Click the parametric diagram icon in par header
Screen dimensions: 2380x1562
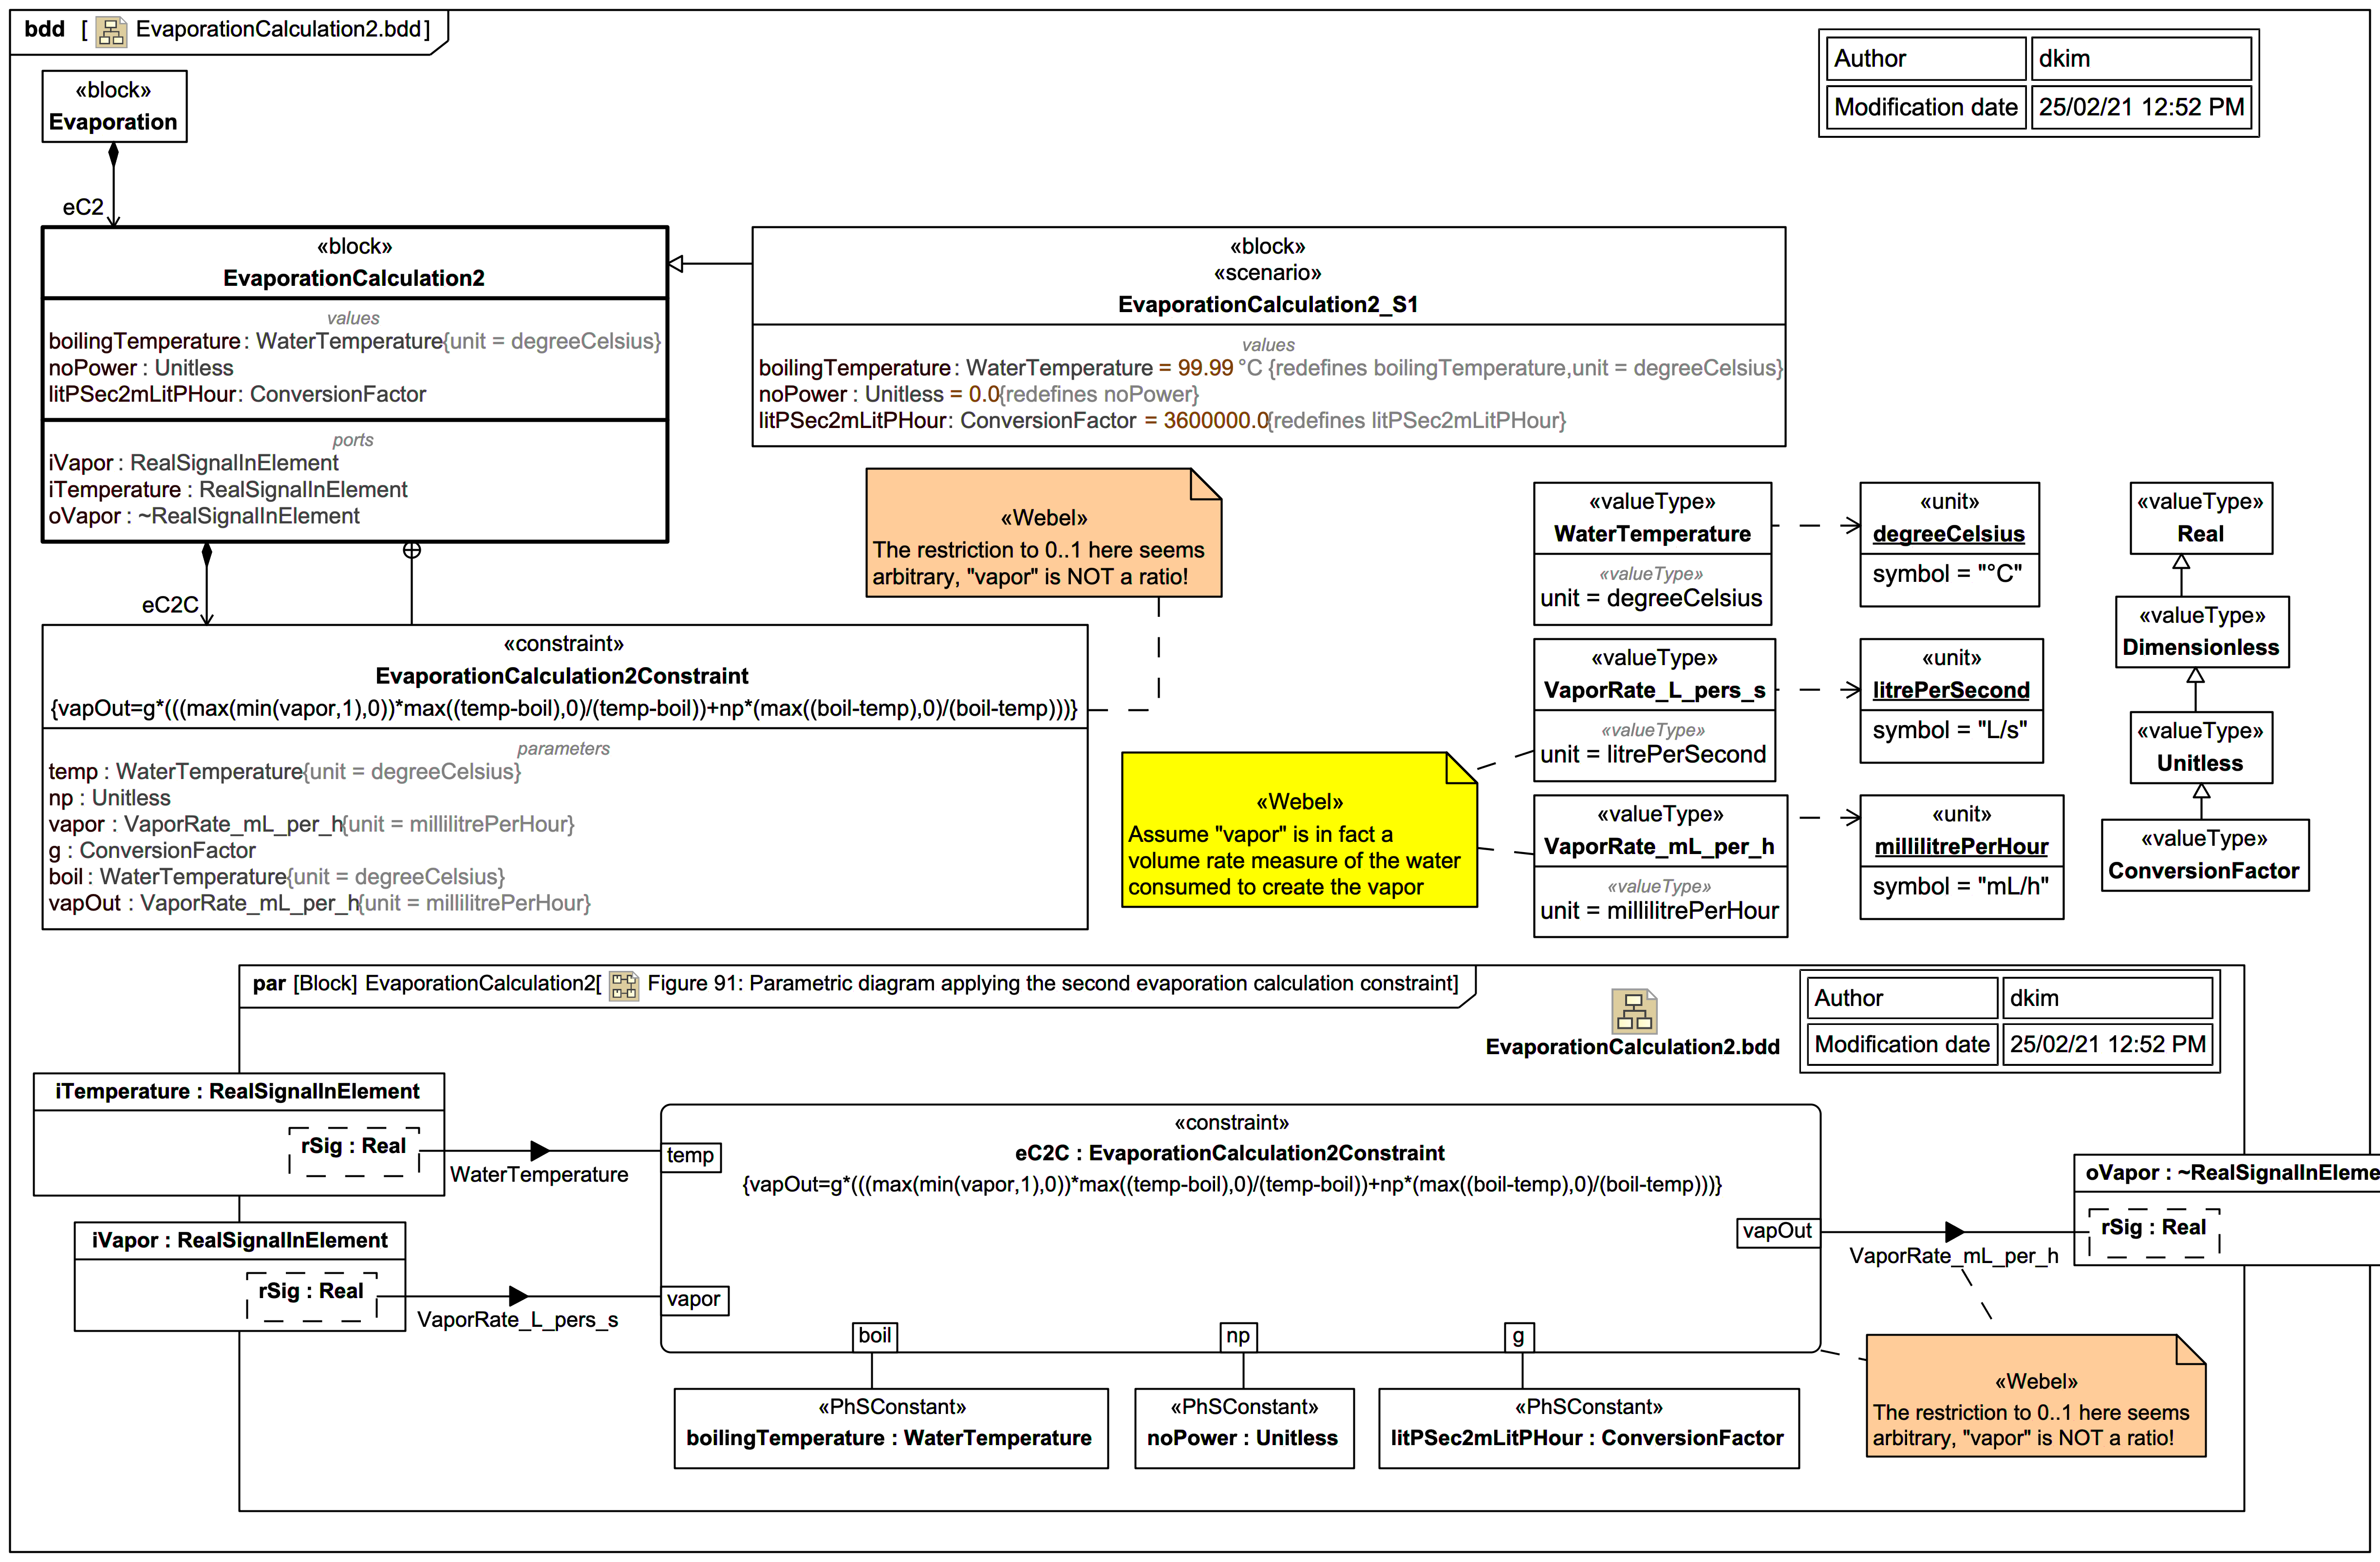pos(624,985)
